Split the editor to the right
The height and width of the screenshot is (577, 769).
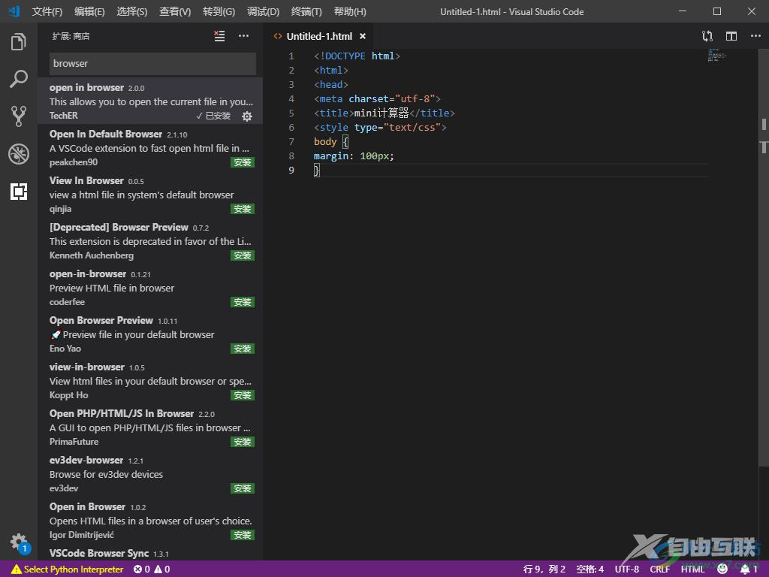click(x=731, y=36)
